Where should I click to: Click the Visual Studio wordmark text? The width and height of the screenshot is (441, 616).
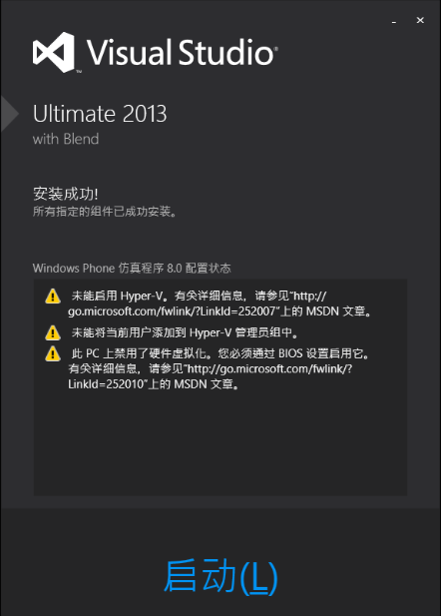[x=182, y=52]
